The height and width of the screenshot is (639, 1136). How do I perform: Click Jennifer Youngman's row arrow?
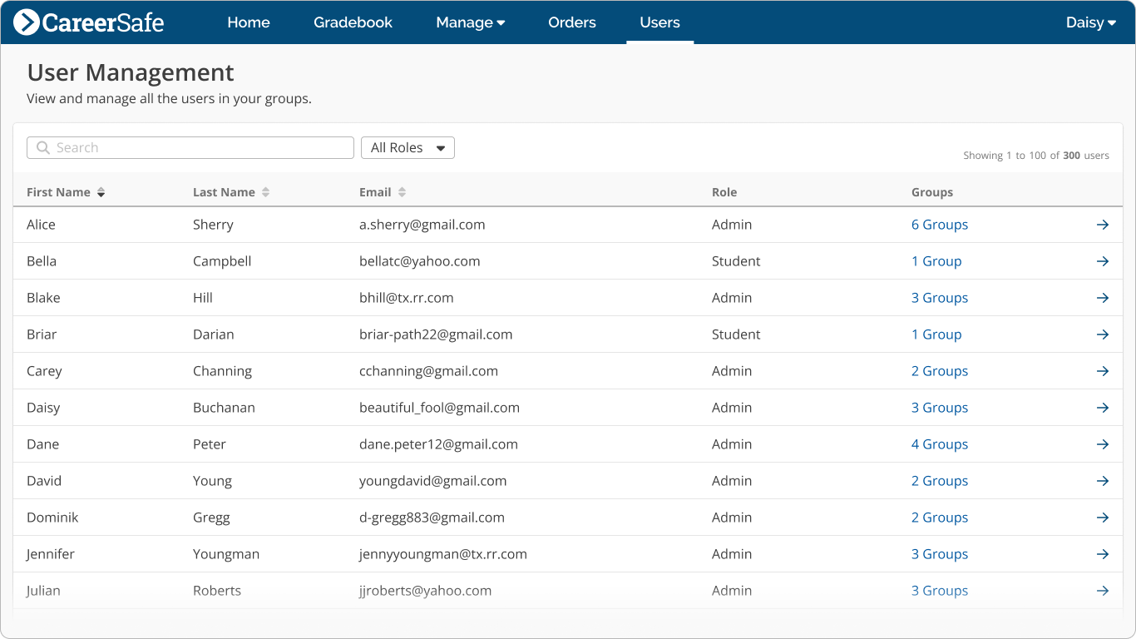(1103, 553)
